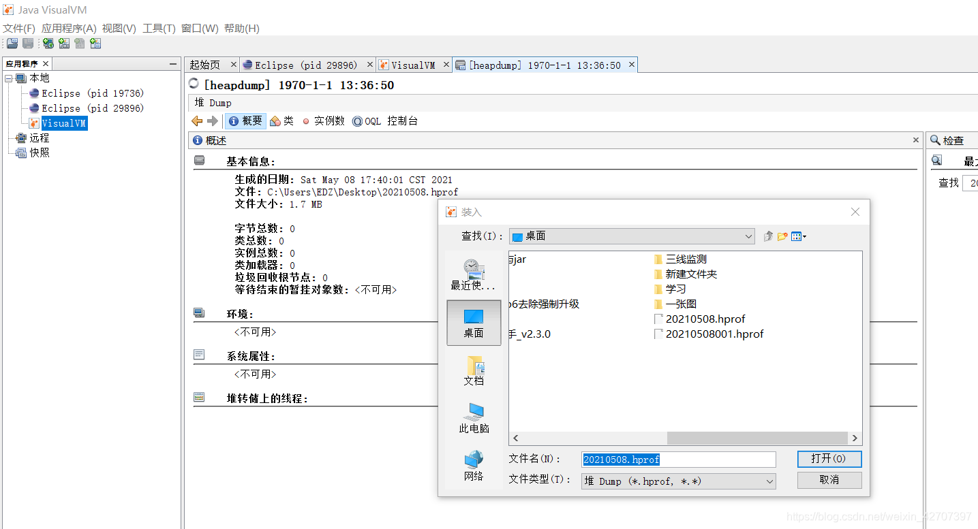Viewport: 978px width, 529px height.
Task: Click the 取消 (Cancel) button
Action: (829, 480)
